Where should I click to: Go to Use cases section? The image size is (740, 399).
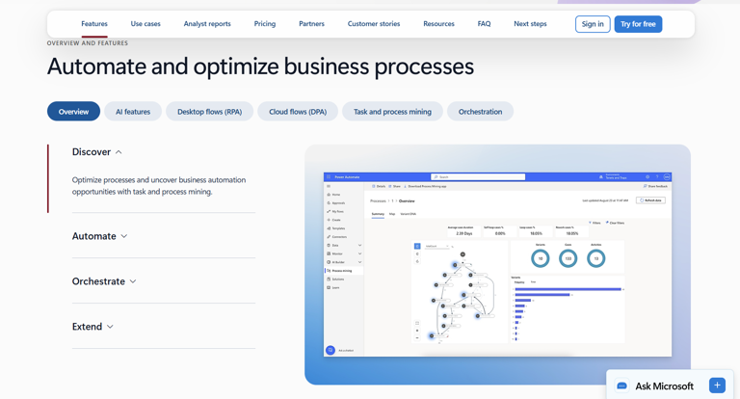pos(145,23)
